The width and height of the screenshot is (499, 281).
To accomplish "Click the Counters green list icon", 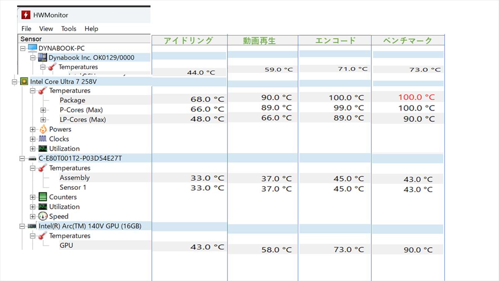I will [43, 197].
